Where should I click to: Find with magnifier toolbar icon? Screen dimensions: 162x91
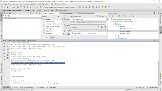28,7
